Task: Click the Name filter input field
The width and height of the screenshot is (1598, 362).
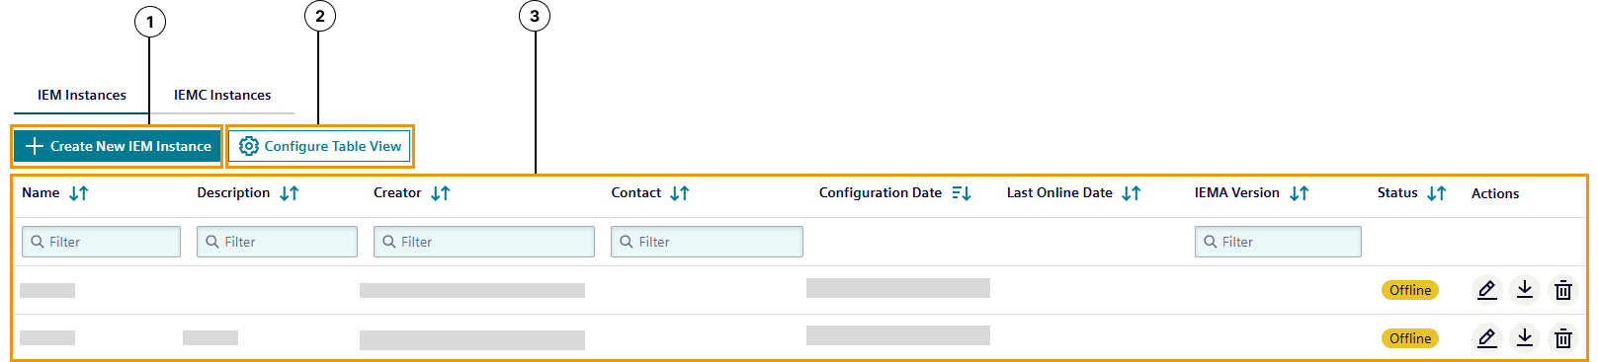Action: pyautogui.click(x=101, y=242)
